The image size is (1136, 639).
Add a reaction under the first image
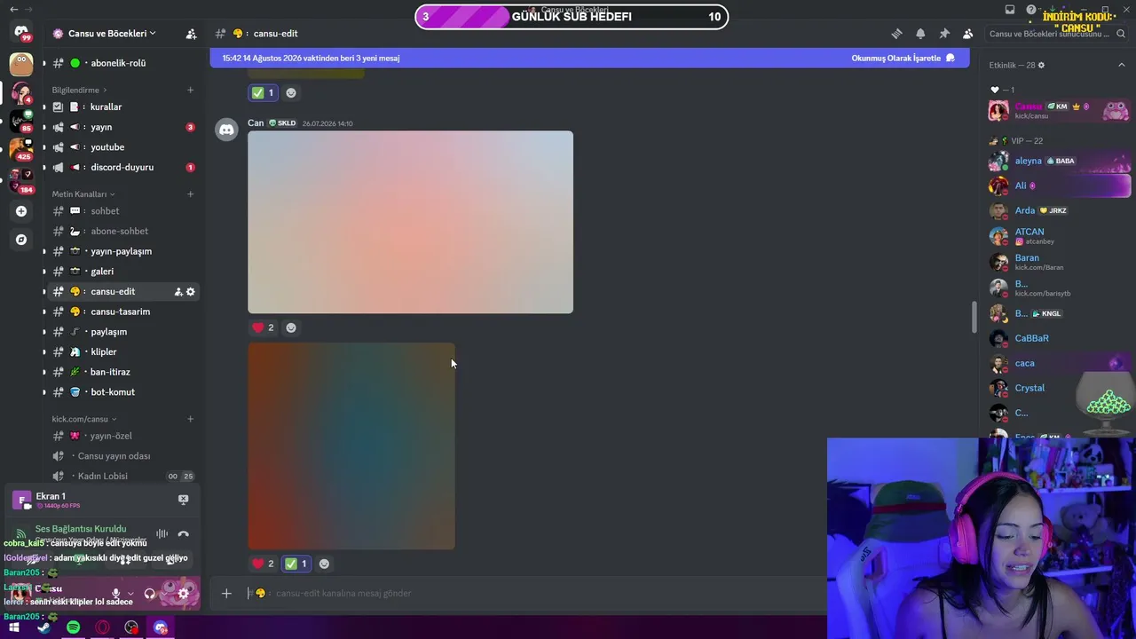pyautogui.click(x=291, y=327)
